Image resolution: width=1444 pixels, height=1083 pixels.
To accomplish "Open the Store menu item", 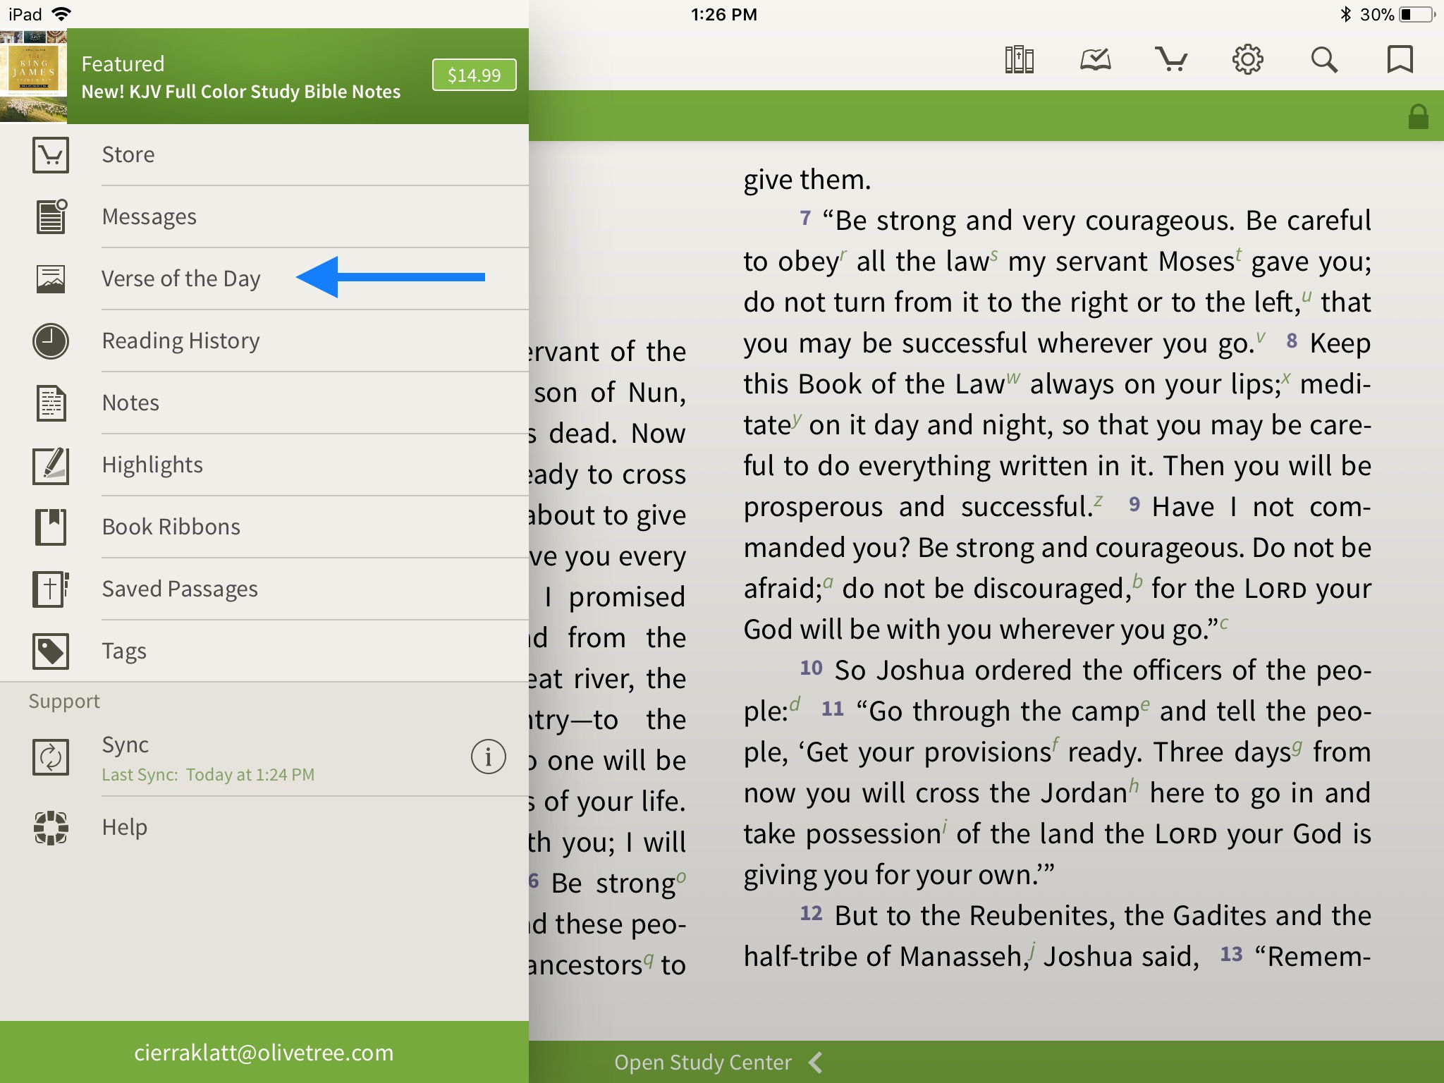I will 264,155.
